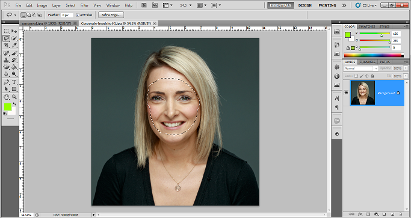Select the Blur tool

6,74
